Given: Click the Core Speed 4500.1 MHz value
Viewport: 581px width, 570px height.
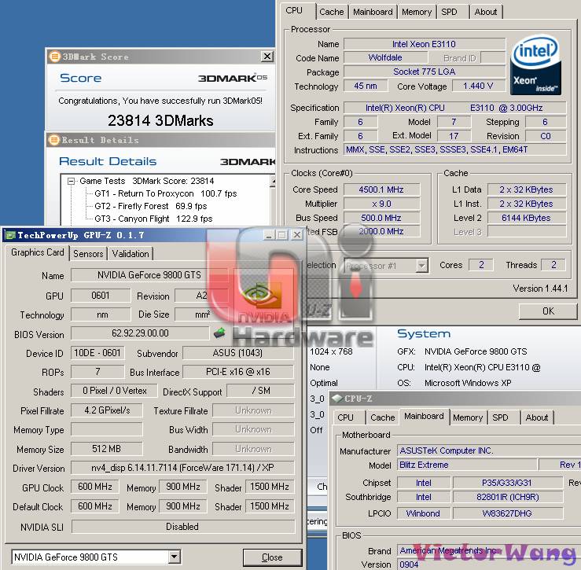Looking at the screenshot, I should [x=381, y=189].
